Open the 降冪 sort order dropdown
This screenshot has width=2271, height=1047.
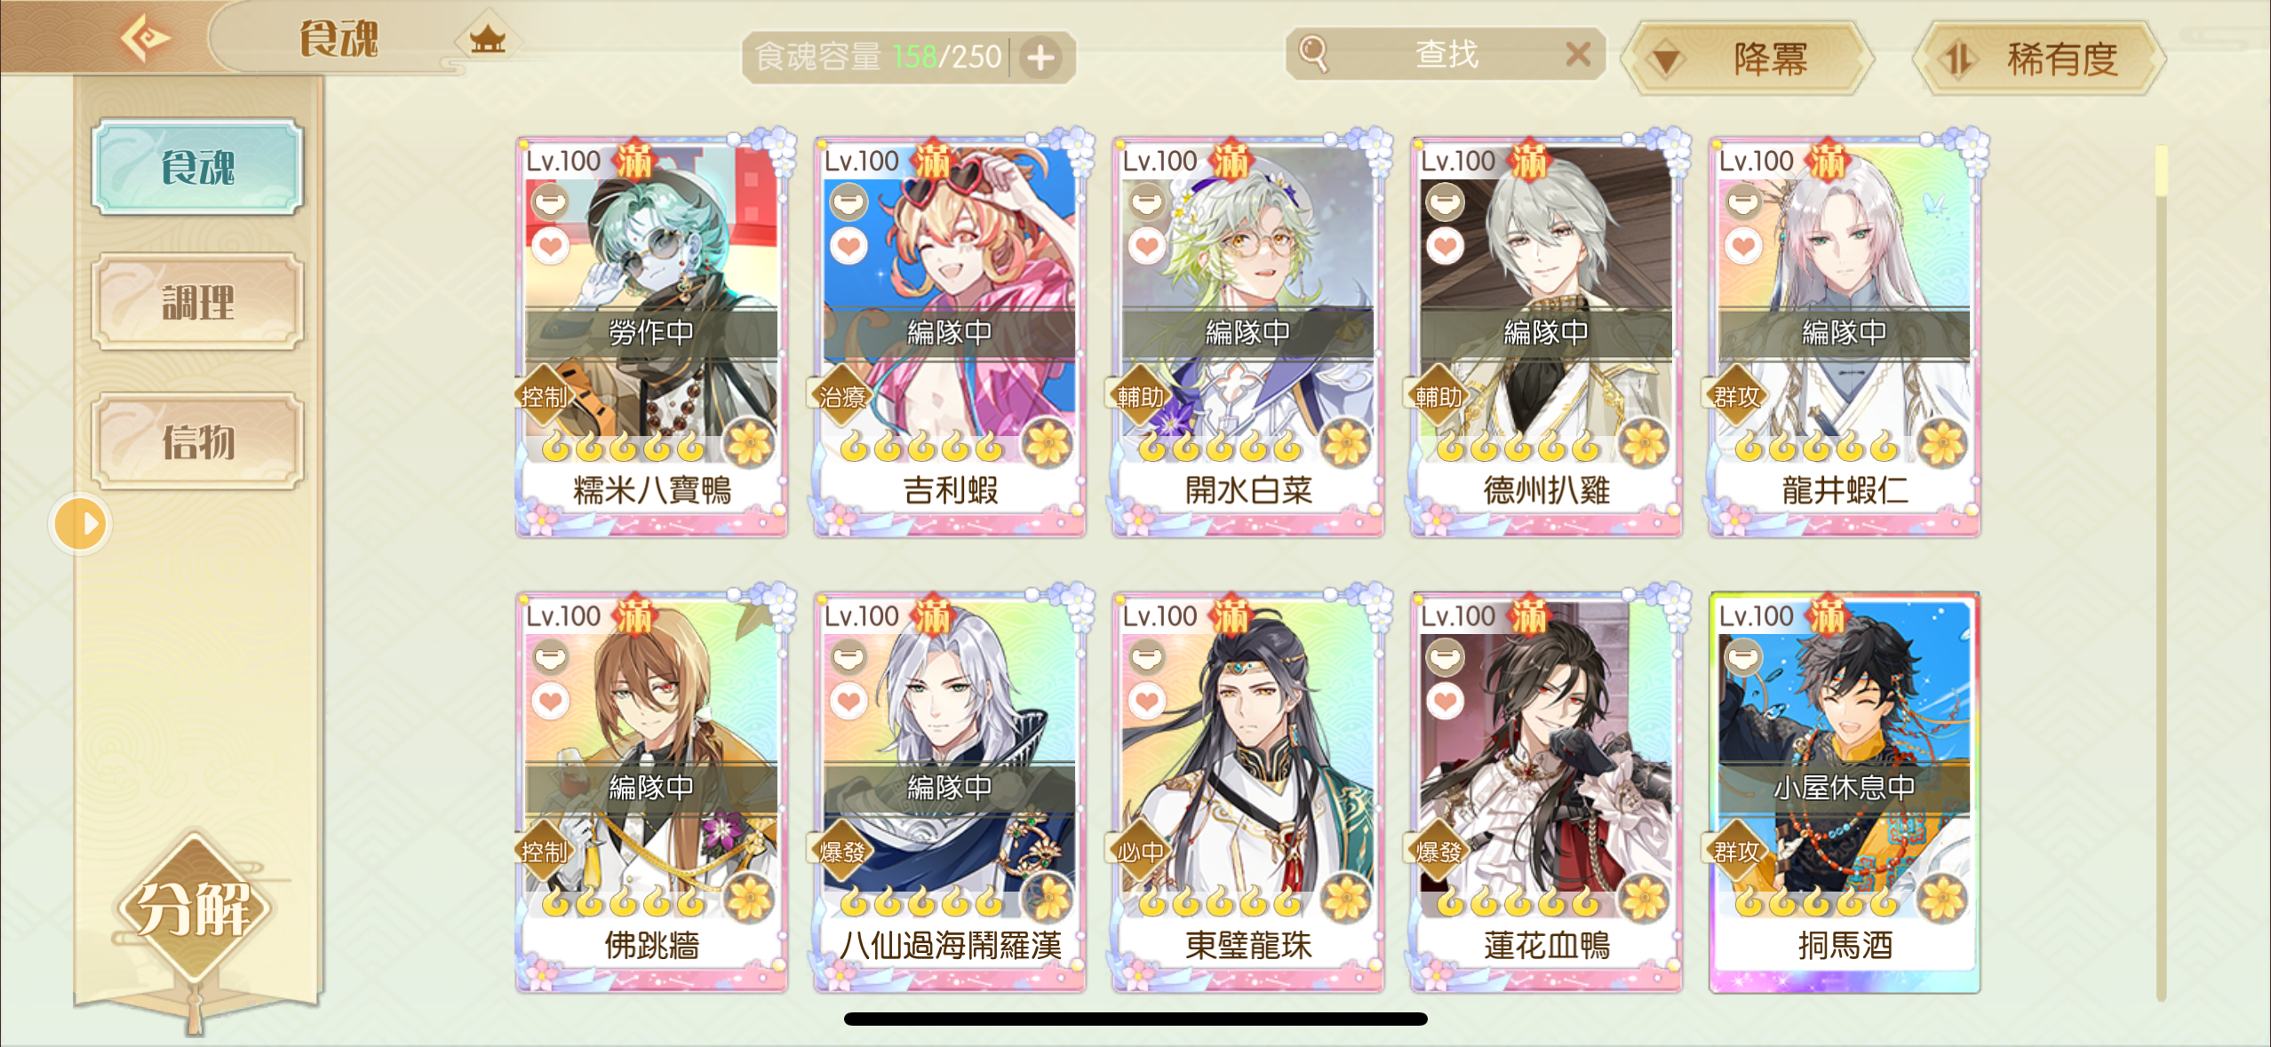pyautogui.click(x=1747, y=59)
